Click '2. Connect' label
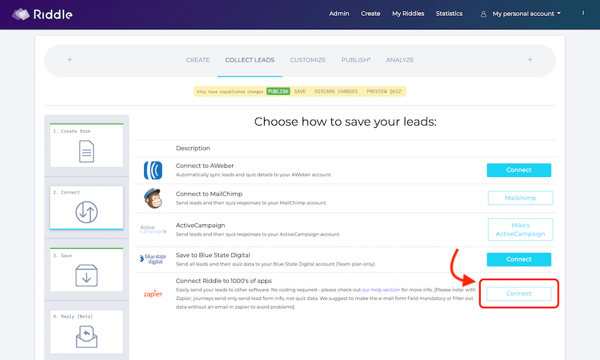 66,192
